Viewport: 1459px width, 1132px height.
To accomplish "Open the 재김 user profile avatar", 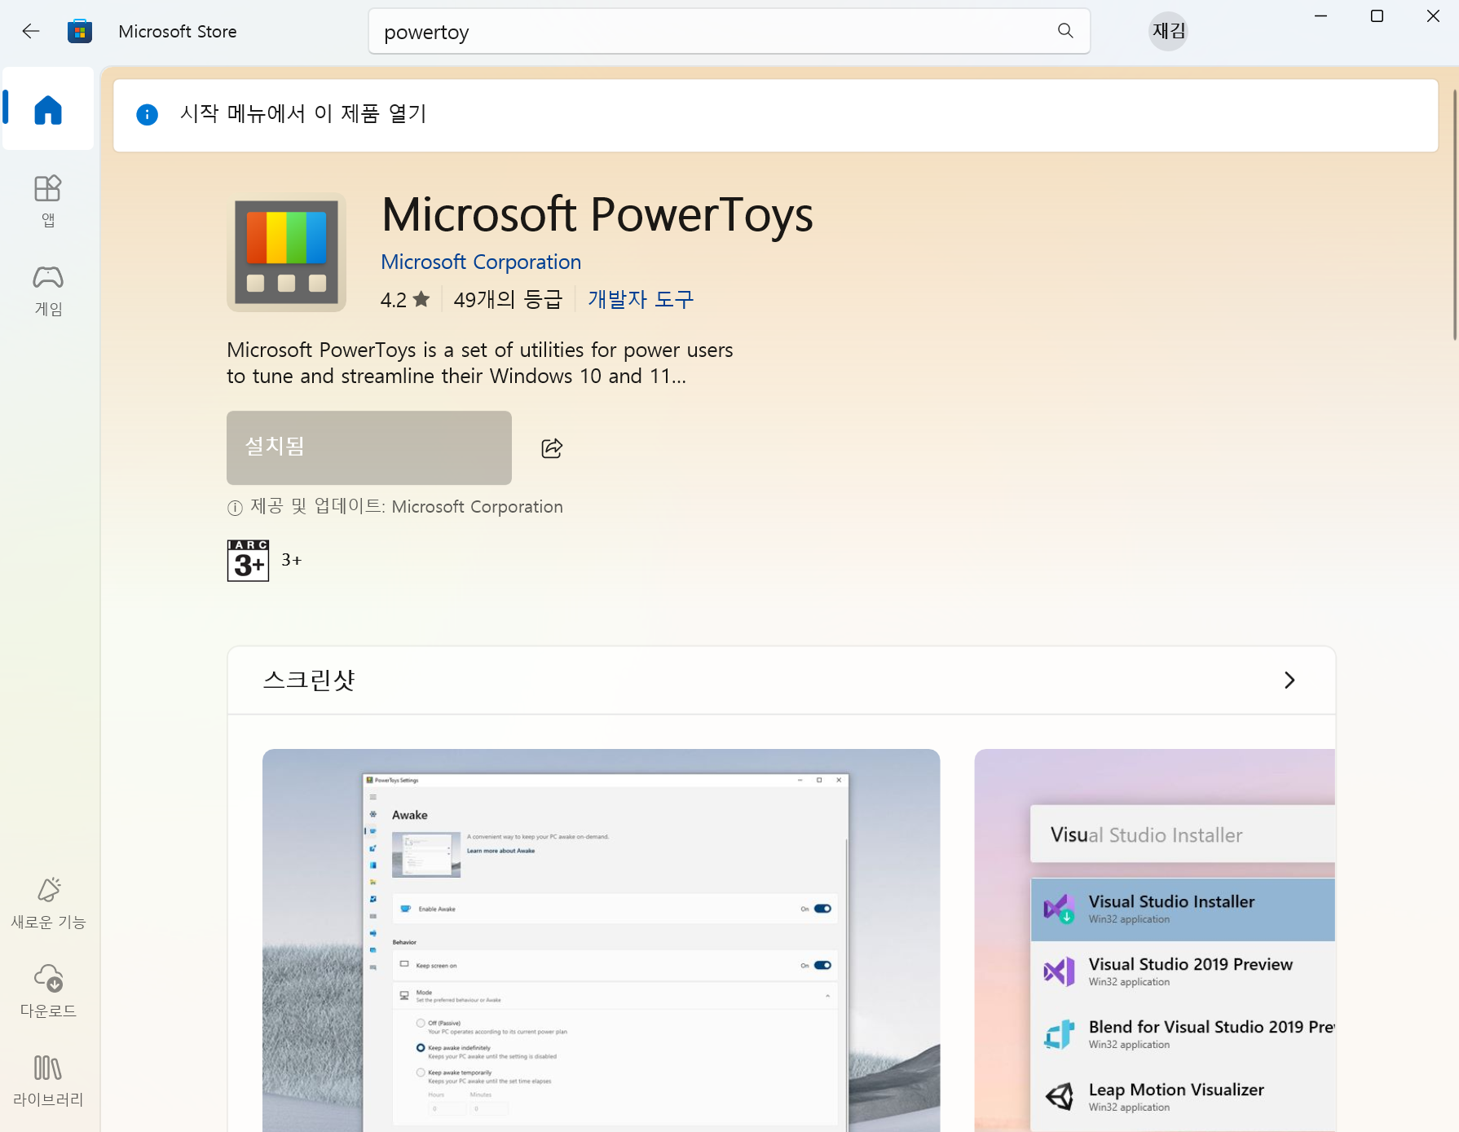I will (x=1168, y=31).
